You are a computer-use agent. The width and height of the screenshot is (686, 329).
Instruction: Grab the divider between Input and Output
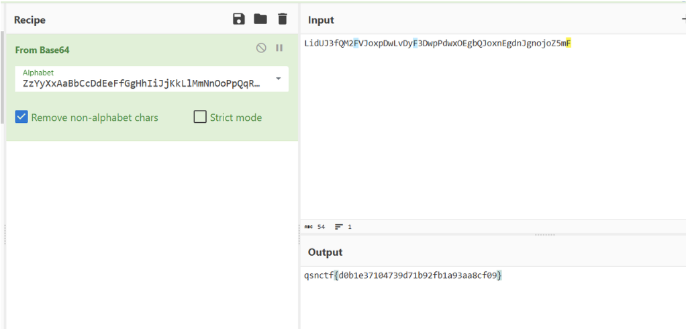click(544, 235)
